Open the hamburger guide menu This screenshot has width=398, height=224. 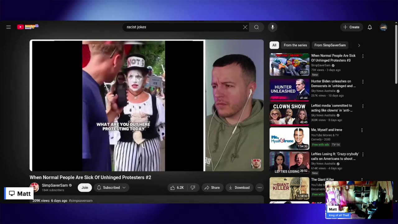pos(8,27)
